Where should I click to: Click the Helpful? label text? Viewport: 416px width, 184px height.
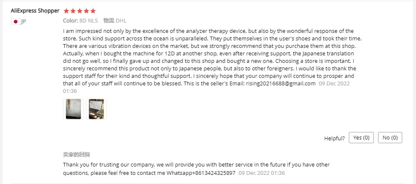(x=334, y=138)
